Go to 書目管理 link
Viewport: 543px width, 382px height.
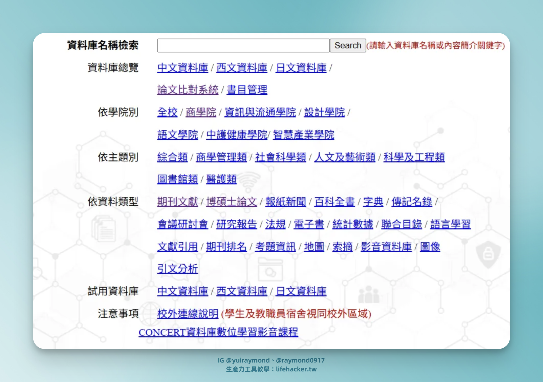pos(247,90)
